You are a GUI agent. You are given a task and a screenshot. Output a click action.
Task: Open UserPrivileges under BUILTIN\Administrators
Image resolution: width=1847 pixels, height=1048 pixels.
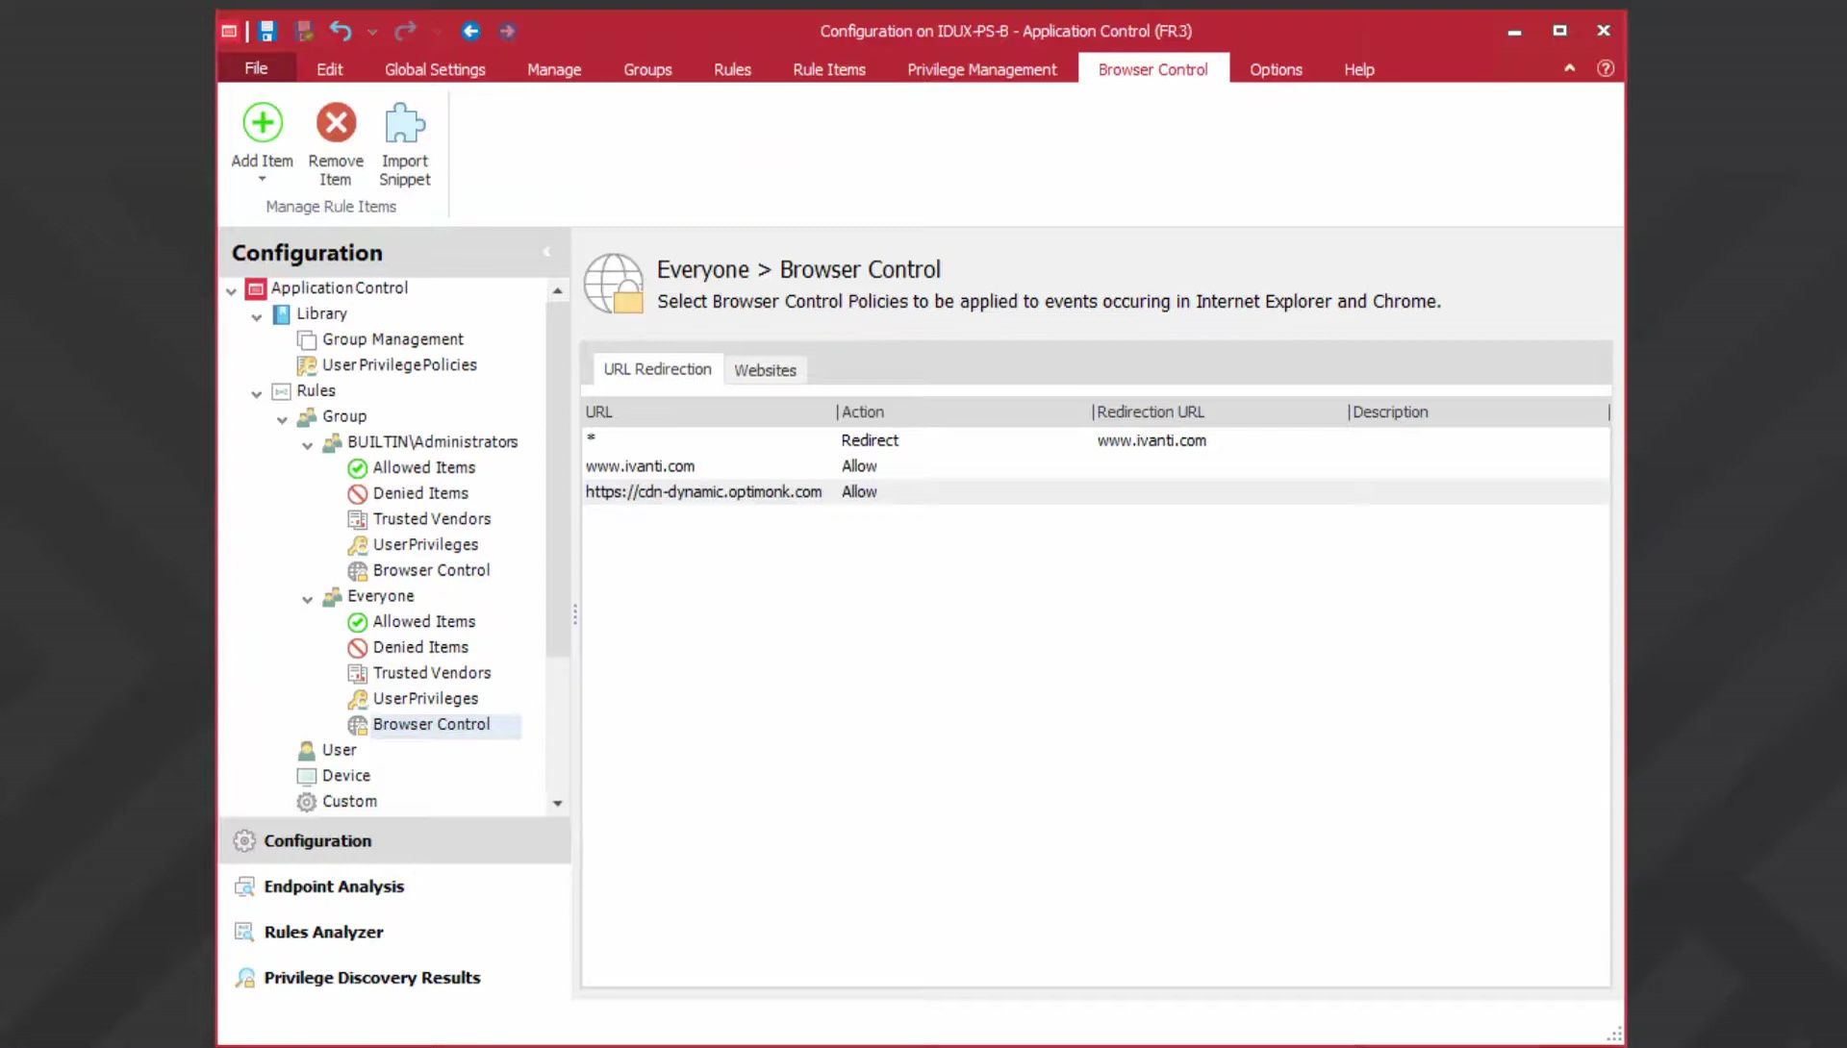click(425, 544)
